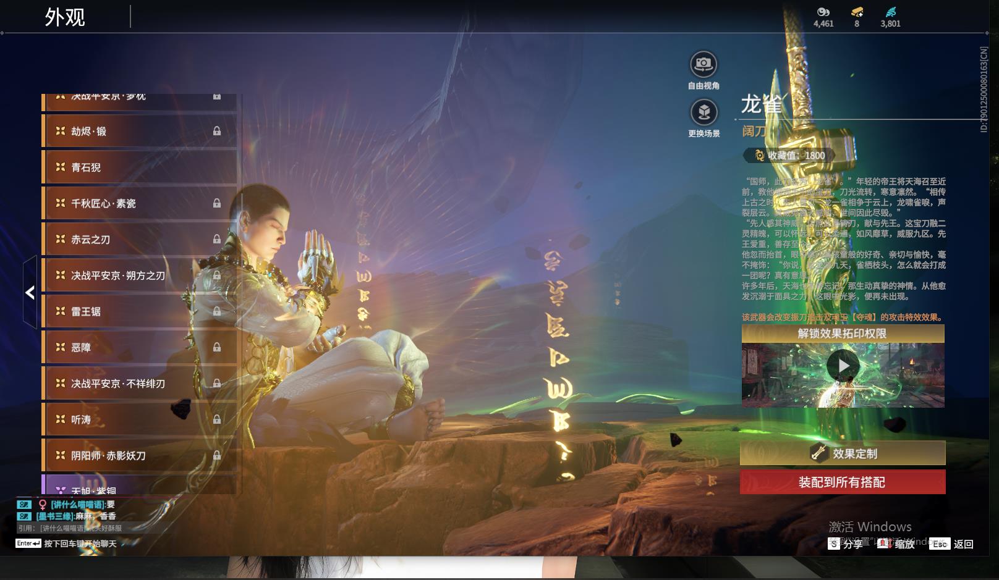Click the silver coin currency showing 4,461
The image size is (999, 580).
click(823, 17)
